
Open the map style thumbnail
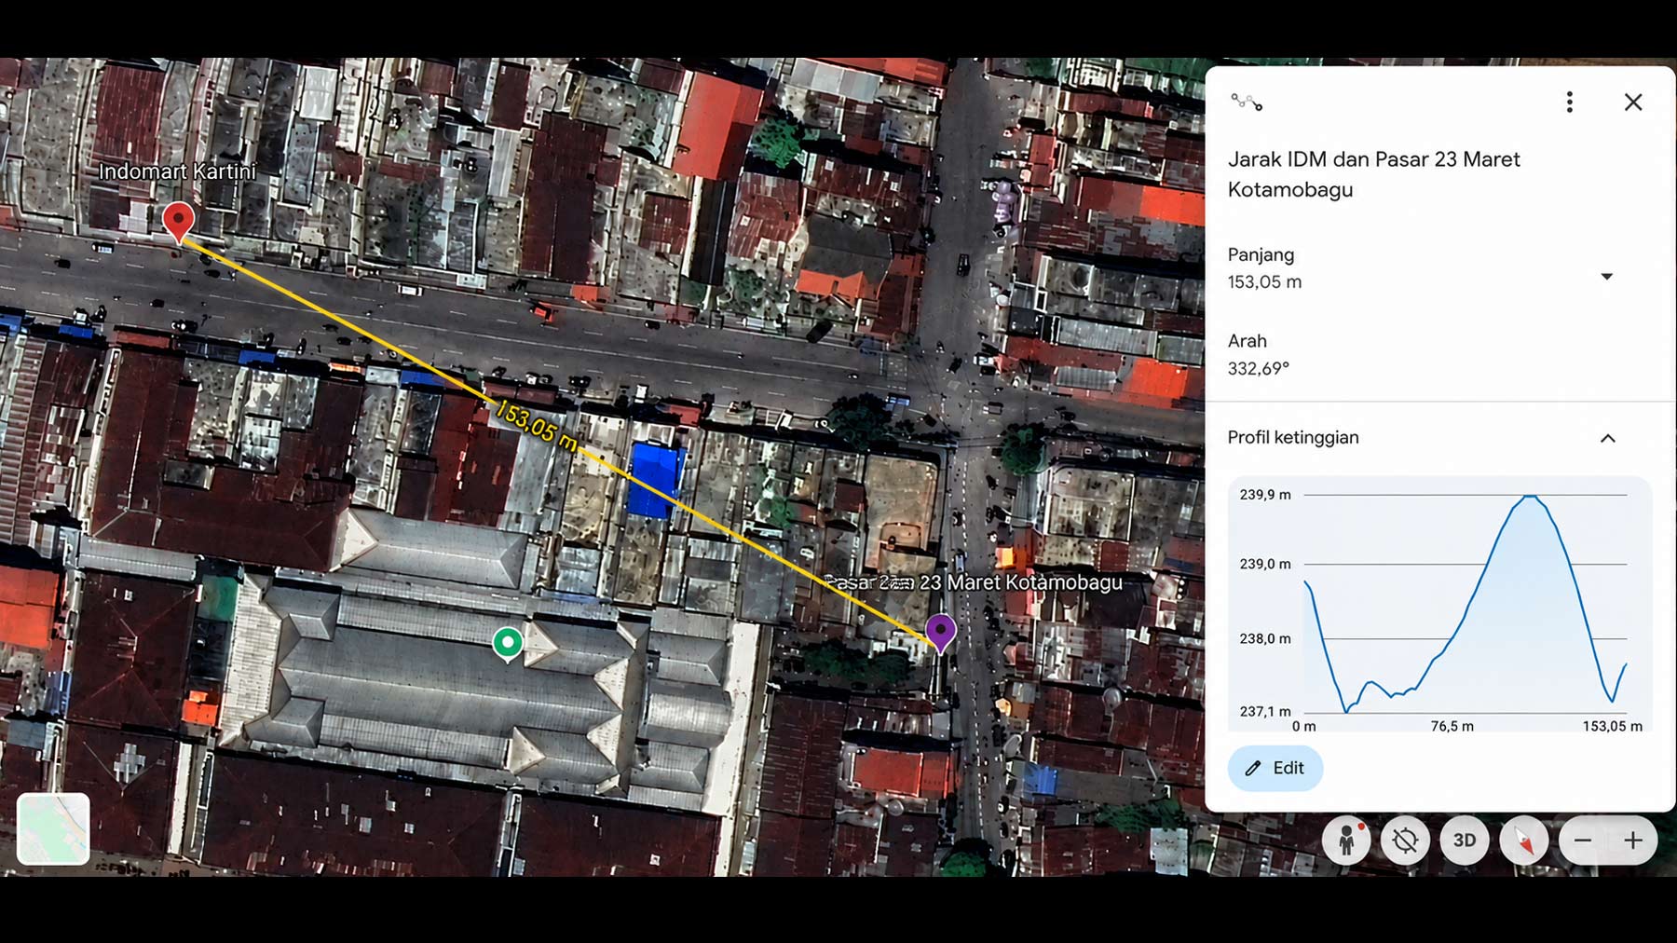point(53,828)
